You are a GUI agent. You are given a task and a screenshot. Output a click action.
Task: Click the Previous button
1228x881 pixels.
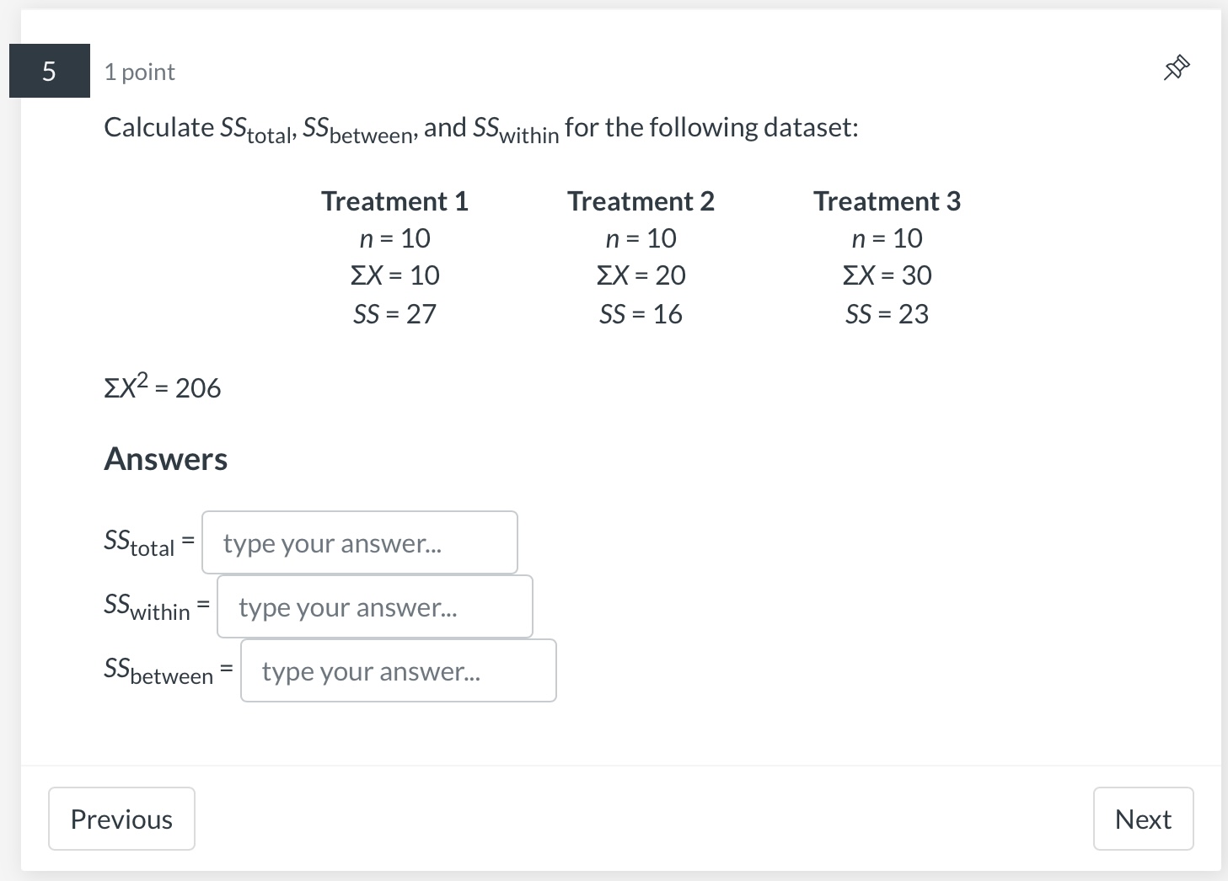coord(121,818)
